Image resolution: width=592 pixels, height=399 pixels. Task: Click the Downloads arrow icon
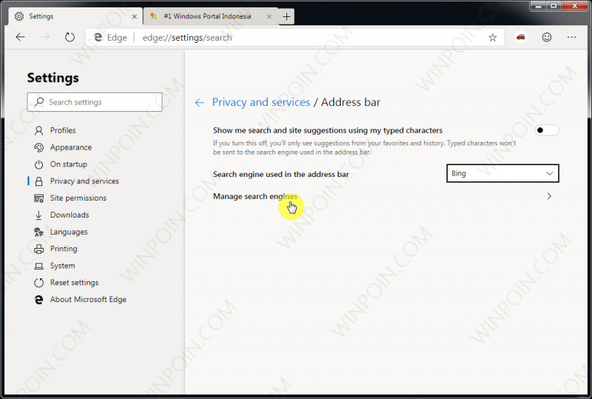(x=38, y=215)
